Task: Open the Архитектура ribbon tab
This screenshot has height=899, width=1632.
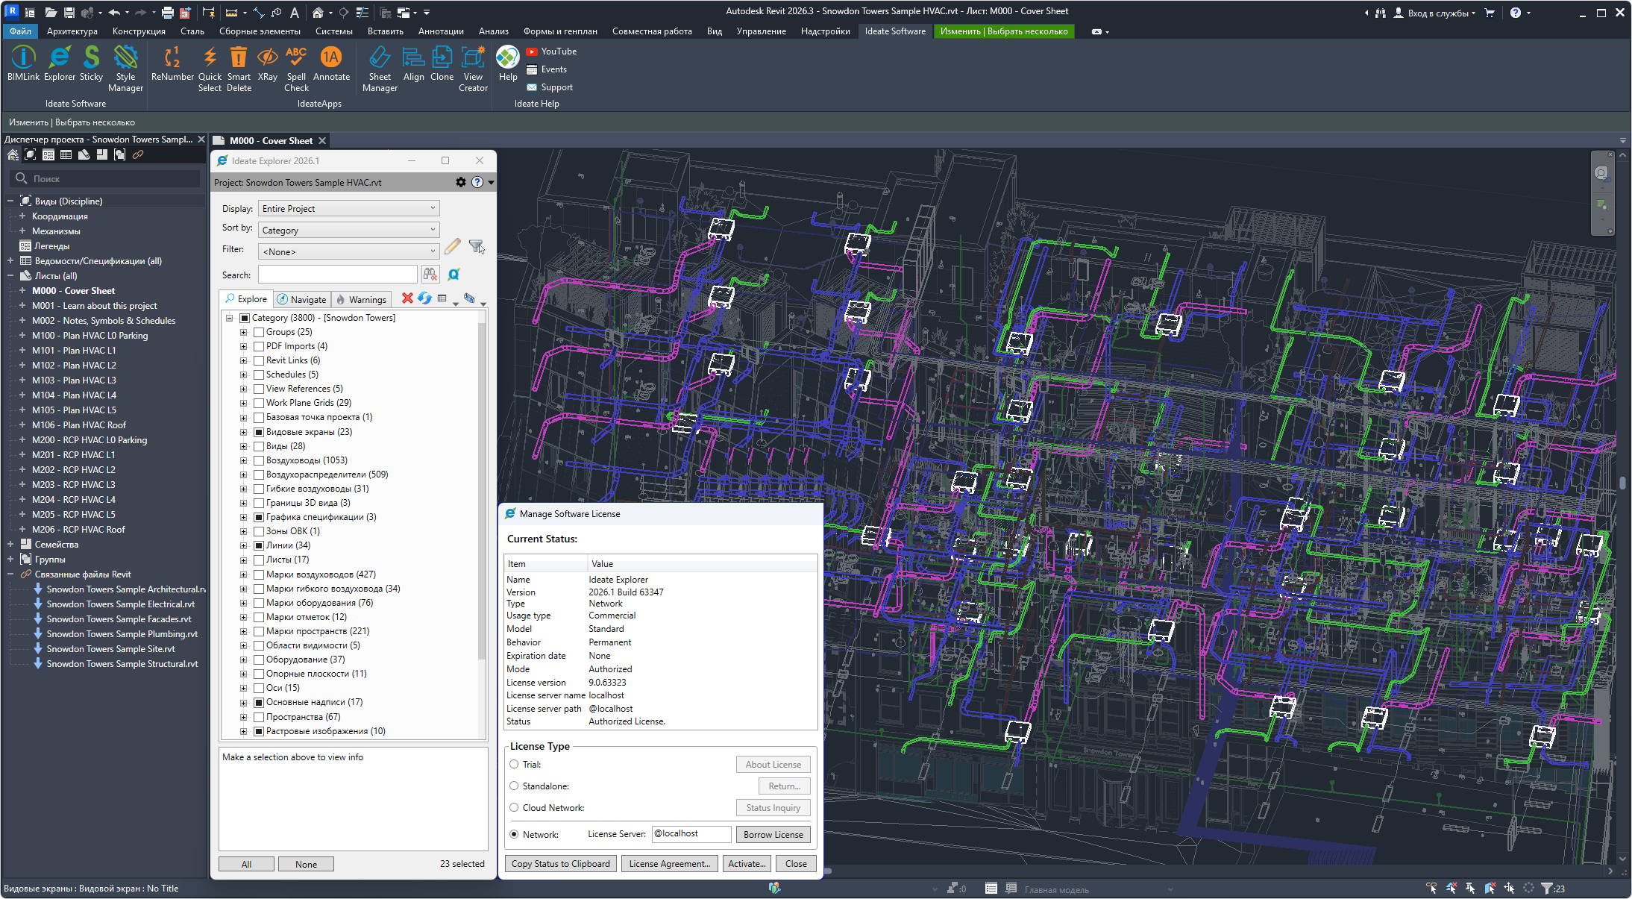Action: (x=72, y=31)
